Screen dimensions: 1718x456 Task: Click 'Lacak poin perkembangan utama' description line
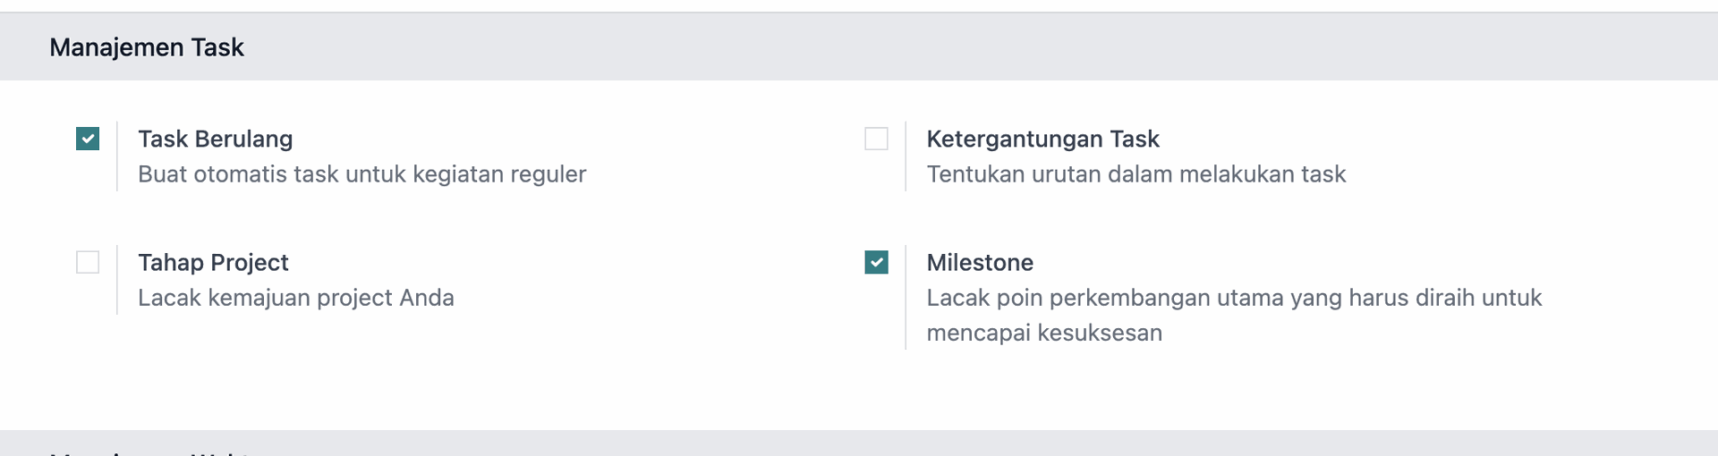[1234, 297]
